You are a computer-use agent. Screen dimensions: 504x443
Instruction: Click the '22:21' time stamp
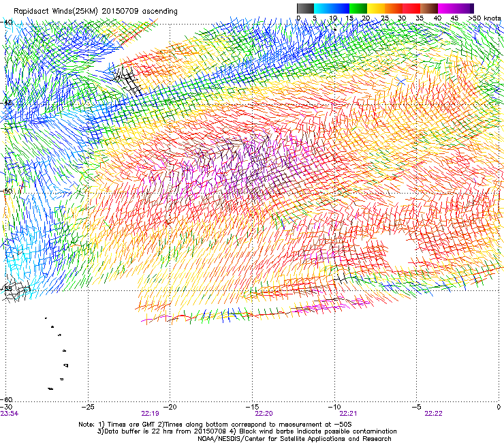click(x=348, y=414)
